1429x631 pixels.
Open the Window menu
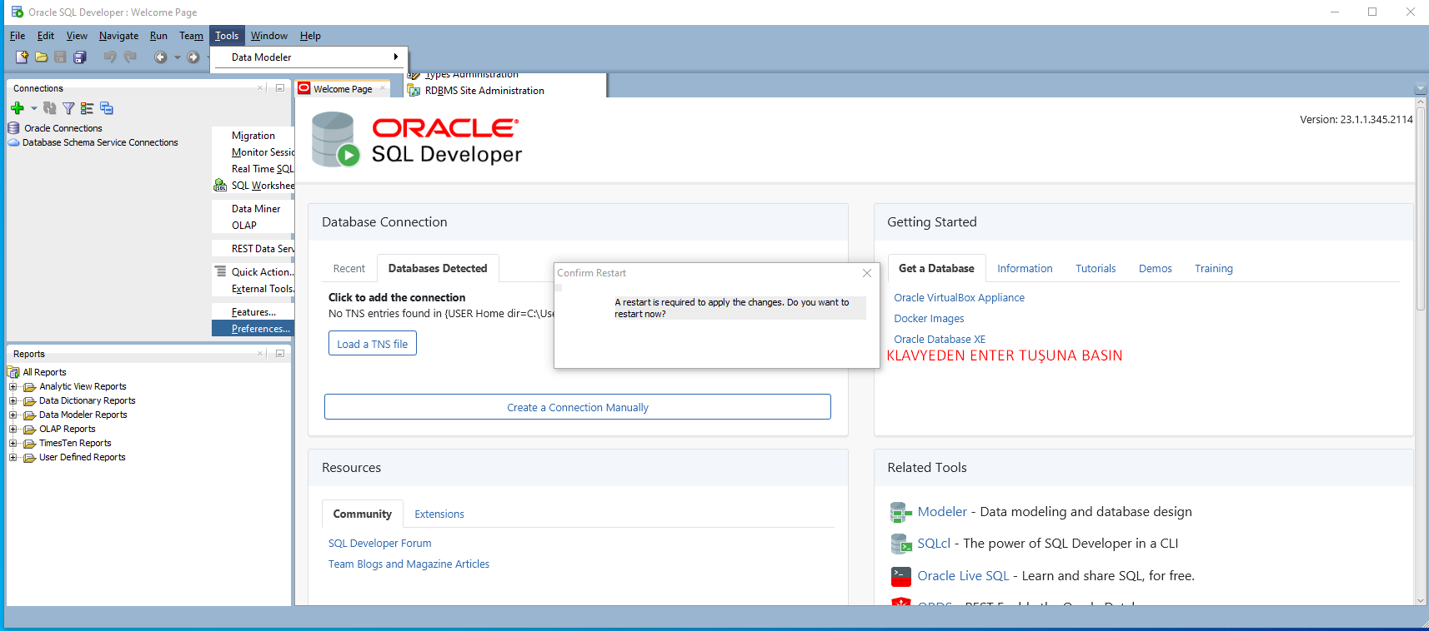point(268,36)
